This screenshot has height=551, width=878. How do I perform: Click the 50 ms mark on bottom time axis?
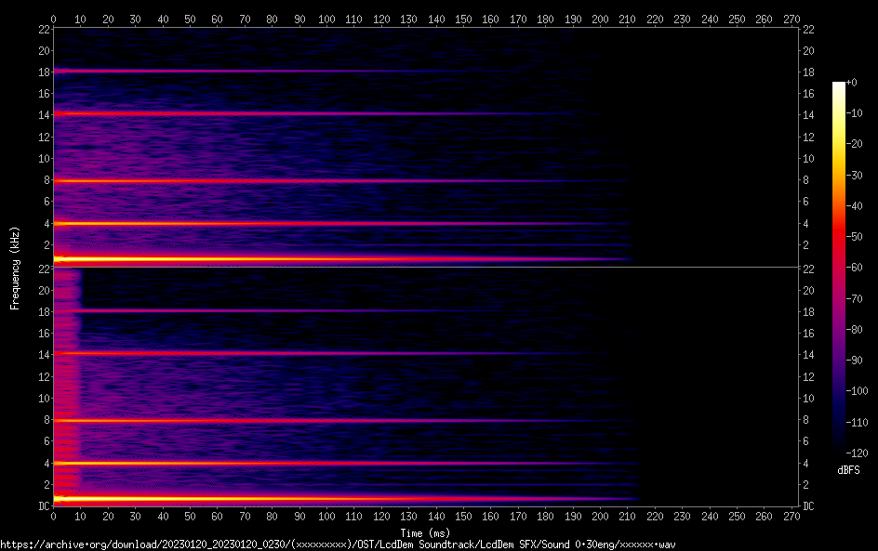coord(190,518)
